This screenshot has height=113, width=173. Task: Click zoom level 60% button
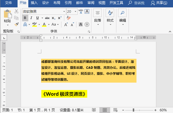[x=163, y=110]
